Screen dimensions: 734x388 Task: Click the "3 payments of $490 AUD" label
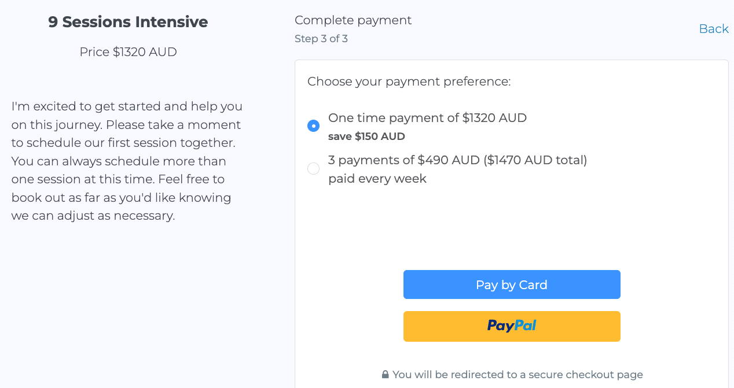coord(403,160)
